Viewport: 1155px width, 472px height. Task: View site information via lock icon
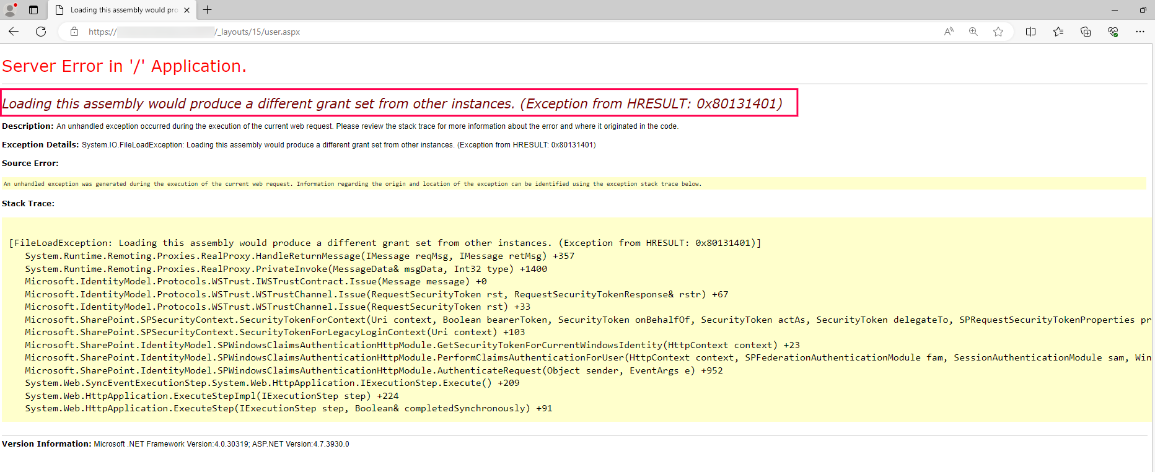(x=74, y=32)
